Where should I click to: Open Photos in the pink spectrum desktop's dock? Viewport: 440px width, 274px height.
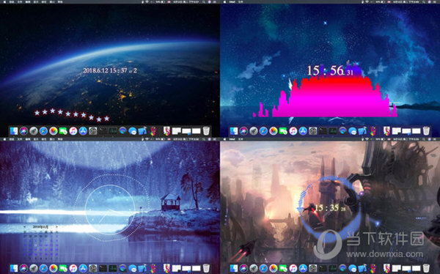[x=273, y=131]
